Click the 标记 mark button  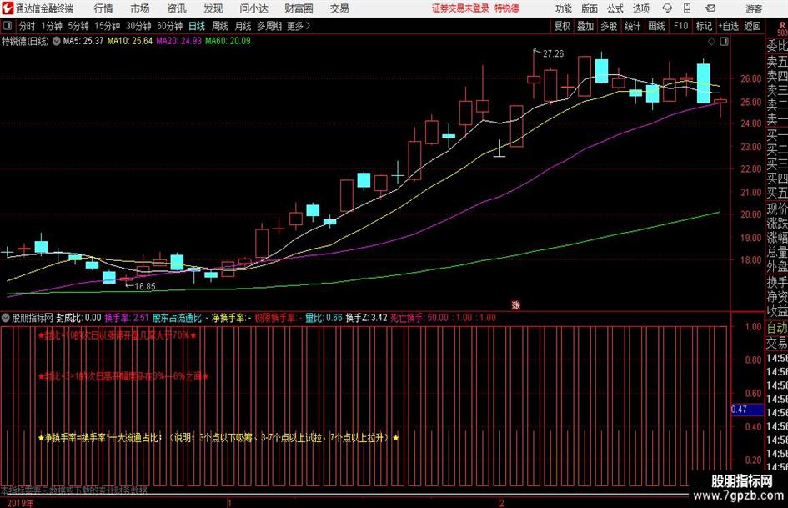pos(704,26)
